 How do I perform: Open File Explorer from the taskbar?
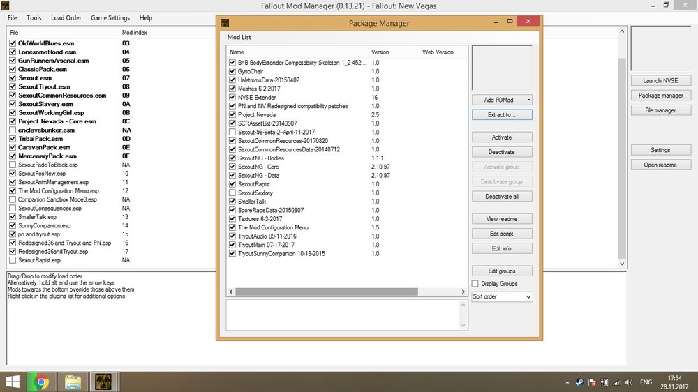tap(73, 382)
